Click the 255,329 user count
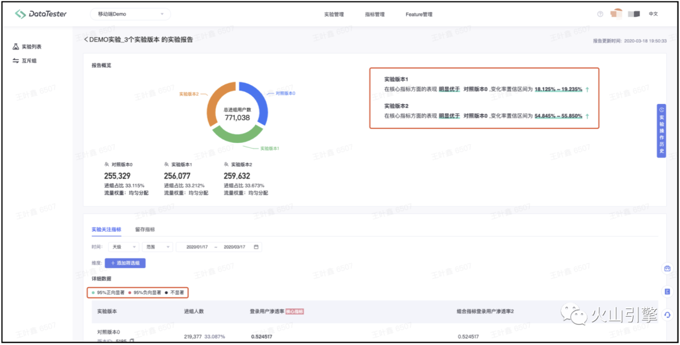Viewport: 680px width, 345px height. tap(118, 176)
